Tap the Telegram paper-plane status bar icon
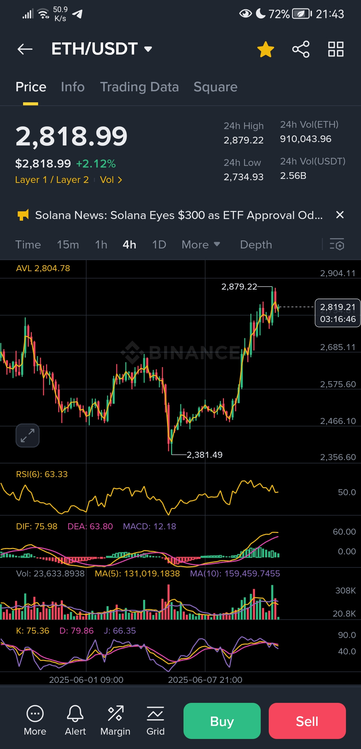The image size is (361, 749). click(78, 14)
